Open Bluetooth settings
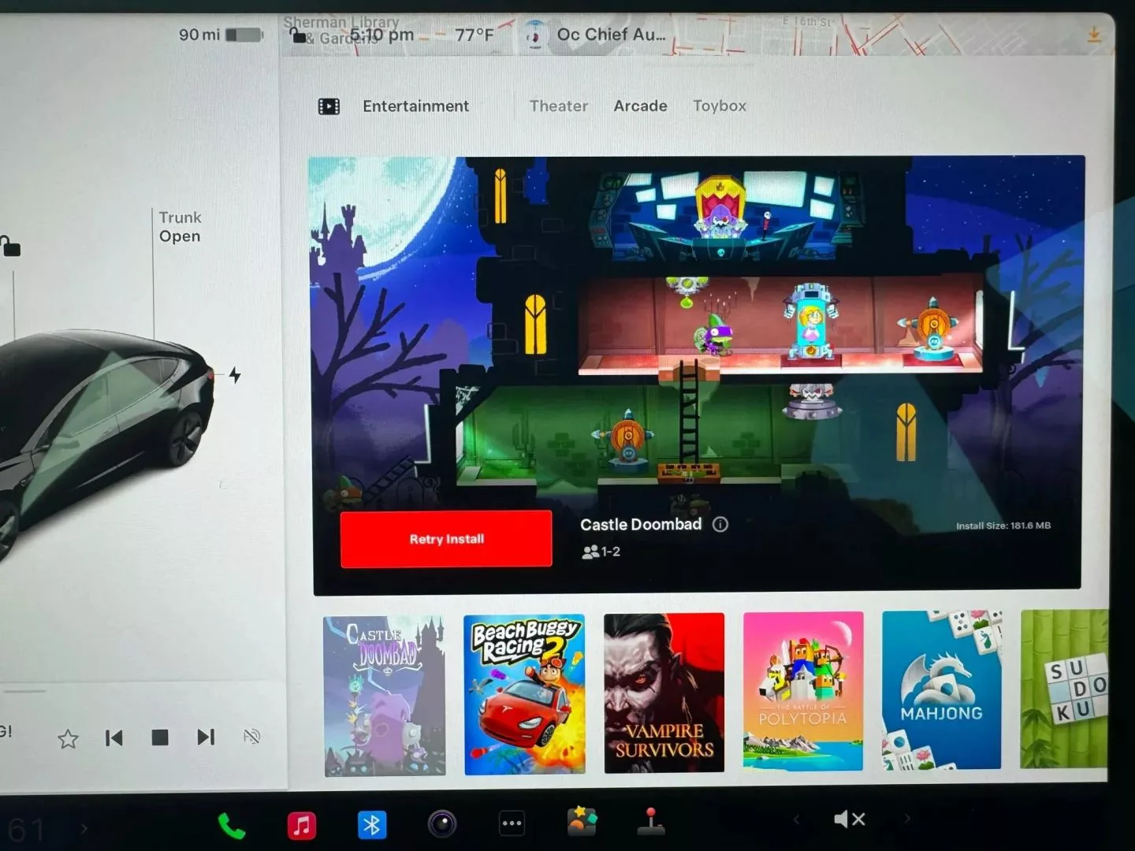Viewport: 1135px width, 851px height. (371, 825)
